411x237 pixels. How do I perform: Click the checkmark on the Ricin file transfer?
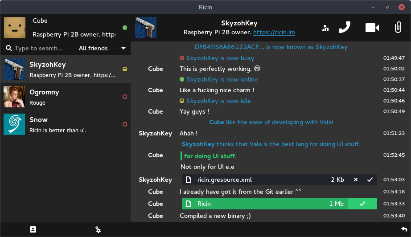point(362,204)
